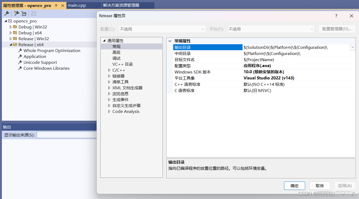
Task: Open the 输出目录 value dropdown arrow
Action: click(x=353, y=47)
